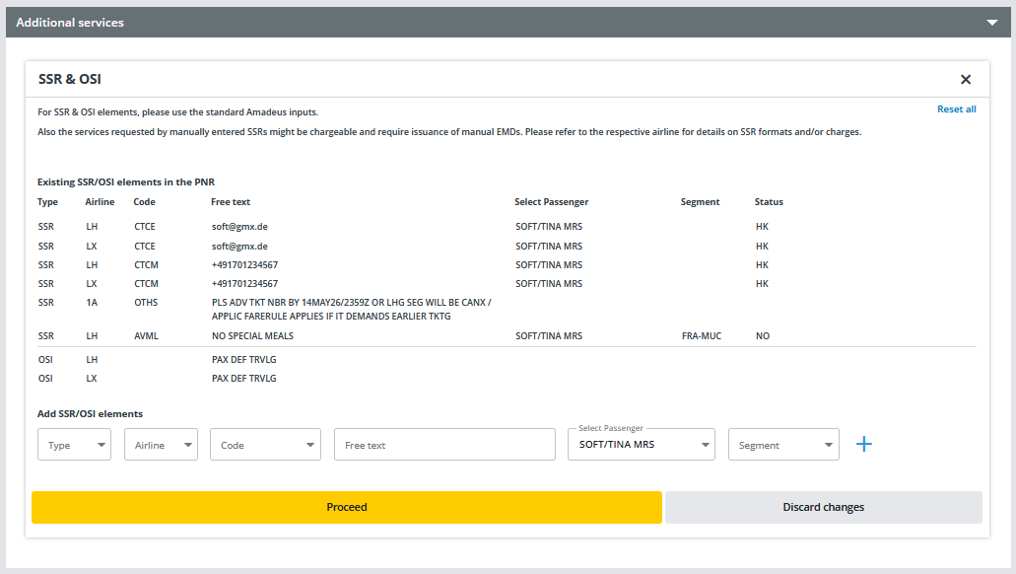This screenshot has height=574, width=1016.
Task: Expand the Segment dropdown
Action: [783, 445]
